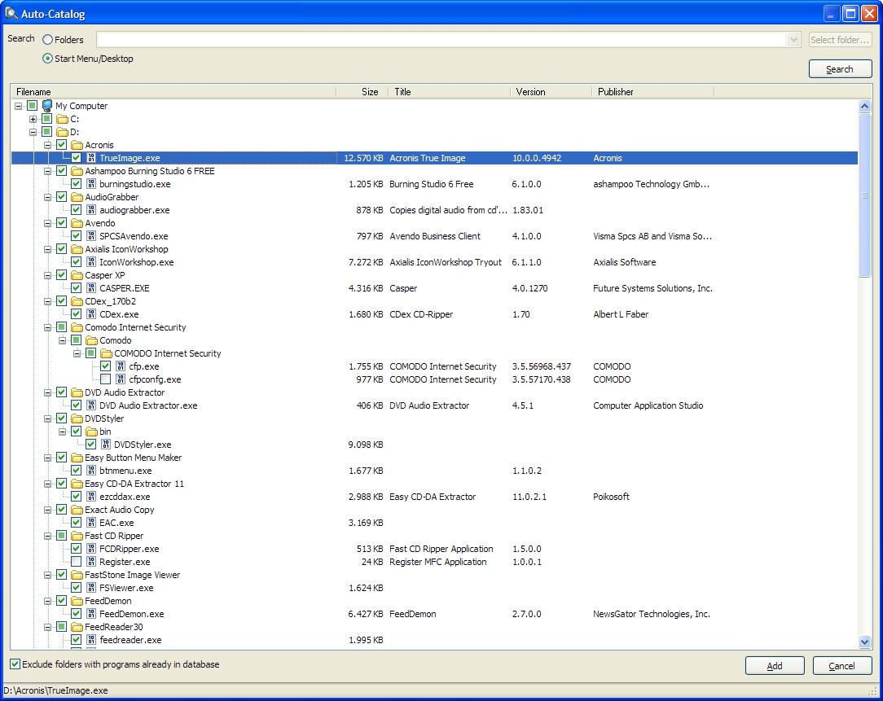The width and height of the screenshot is (883, 701).
Task: Click the EAC.exe file icon
Action: coord(91,523)
